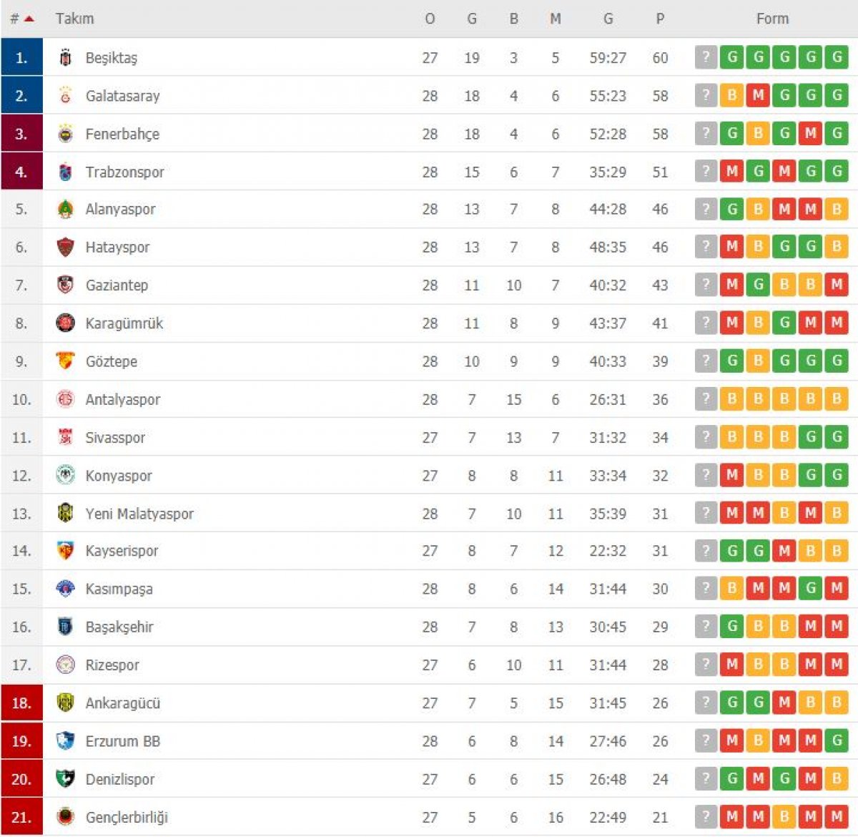Click the Beşiktaş club crest icon

pos(65,58)
